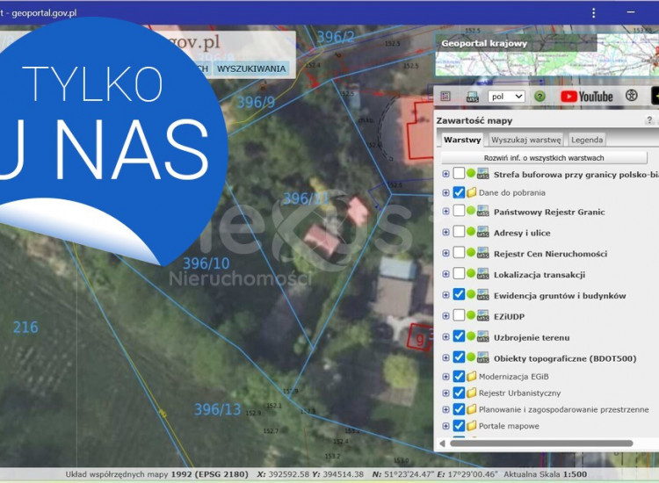Open the browser three-dot menu
Image resolution: width=659 pixels, height=483 pixels.
(x=593, y=13)
